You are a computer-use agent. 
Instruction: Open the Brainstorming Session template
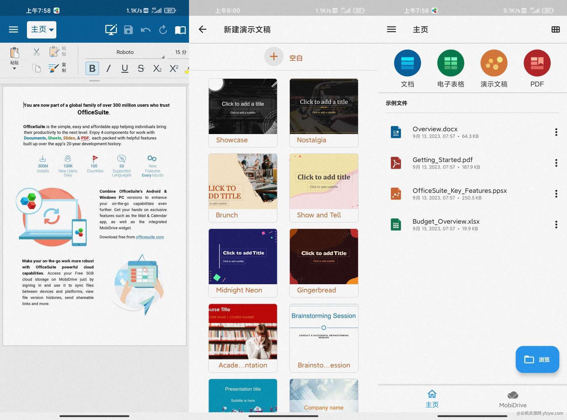pyautogui.click(x=324, y=338)
